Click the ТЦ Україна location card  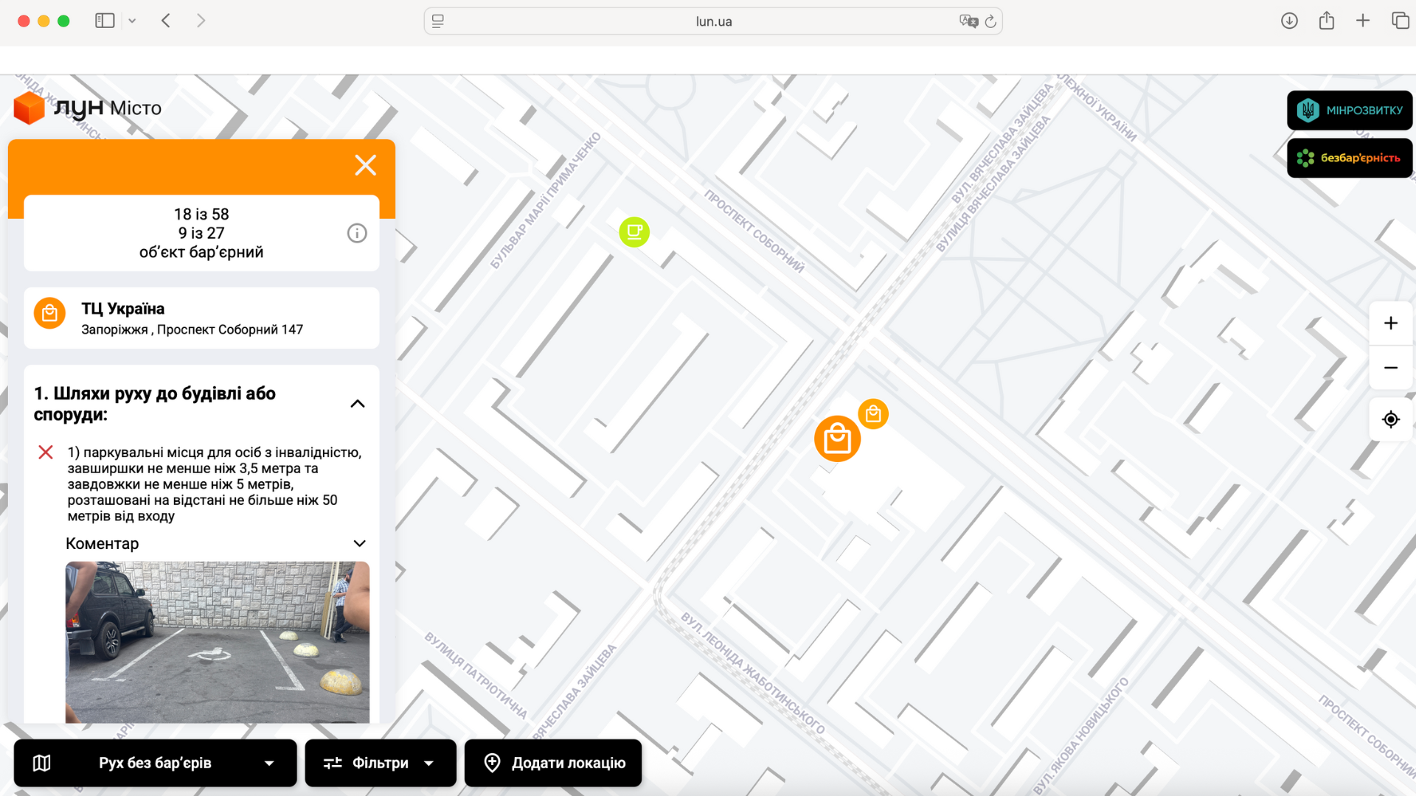[x=201, y=318]
